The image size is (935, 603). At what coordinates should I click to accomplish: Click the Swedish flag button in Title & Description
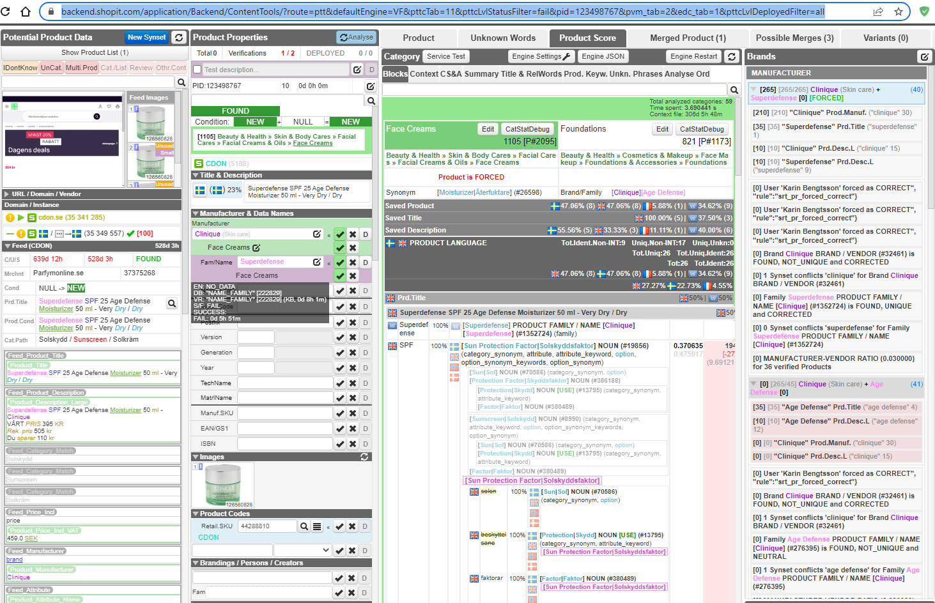click(200, 190)
